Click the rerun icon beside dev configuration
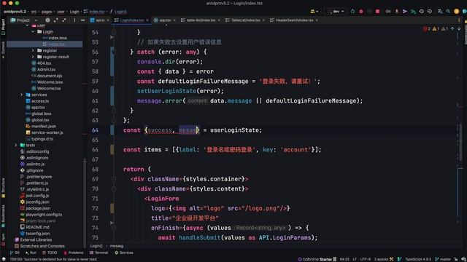This screenshot has height=262, width=467. [352, 12]
